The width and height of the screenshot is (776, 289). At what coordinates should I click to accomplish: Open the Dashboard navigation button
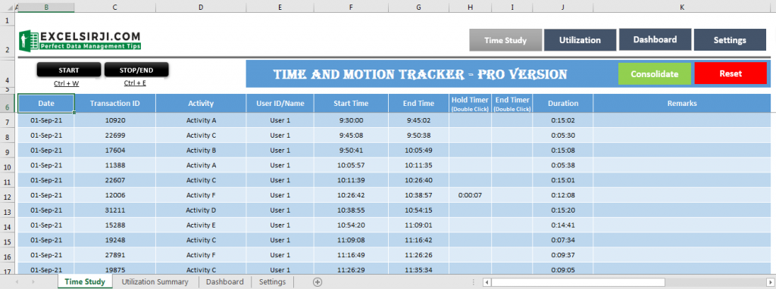point(655,39)
